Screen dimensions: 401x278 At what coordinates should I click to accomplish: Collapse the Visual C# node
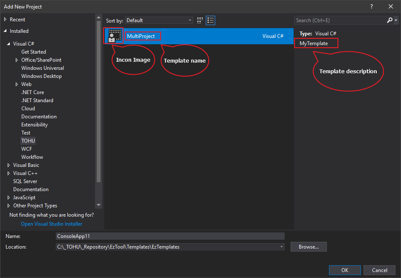(9, 43)
